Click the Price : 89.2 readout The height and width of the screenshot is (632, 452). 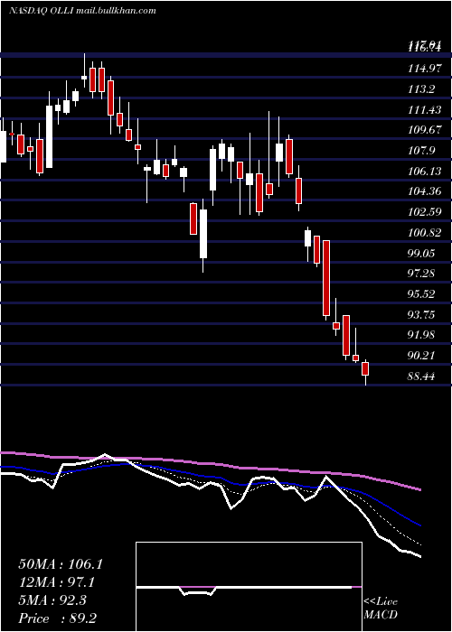coord(58,618)
